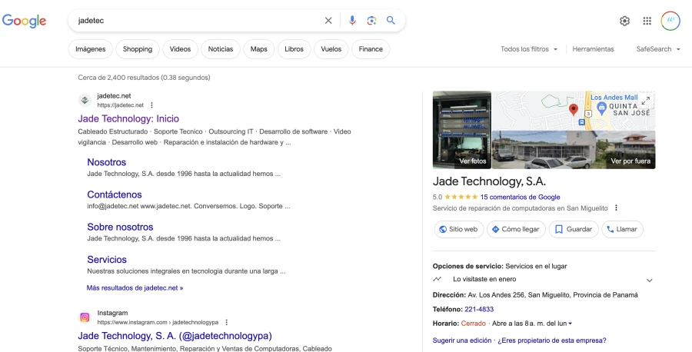692x352 pixels.
Task: Click the 'Cerca de 2,400 resultados' text
Action: 144,78
